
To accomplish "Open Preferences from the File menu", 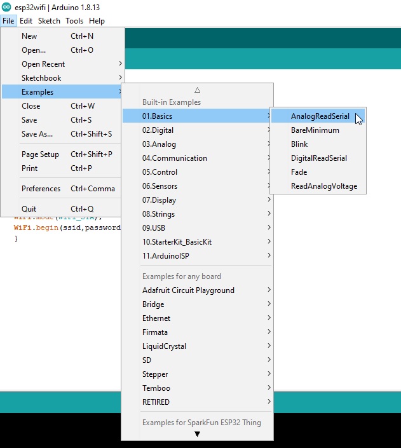I will [62, 189].
